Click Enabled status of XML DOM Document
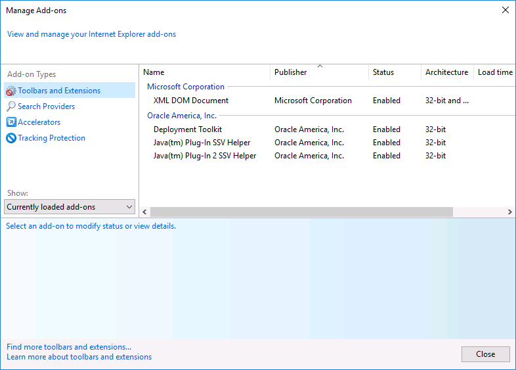This screenshot has height=370, width=516. click(386, 101)
